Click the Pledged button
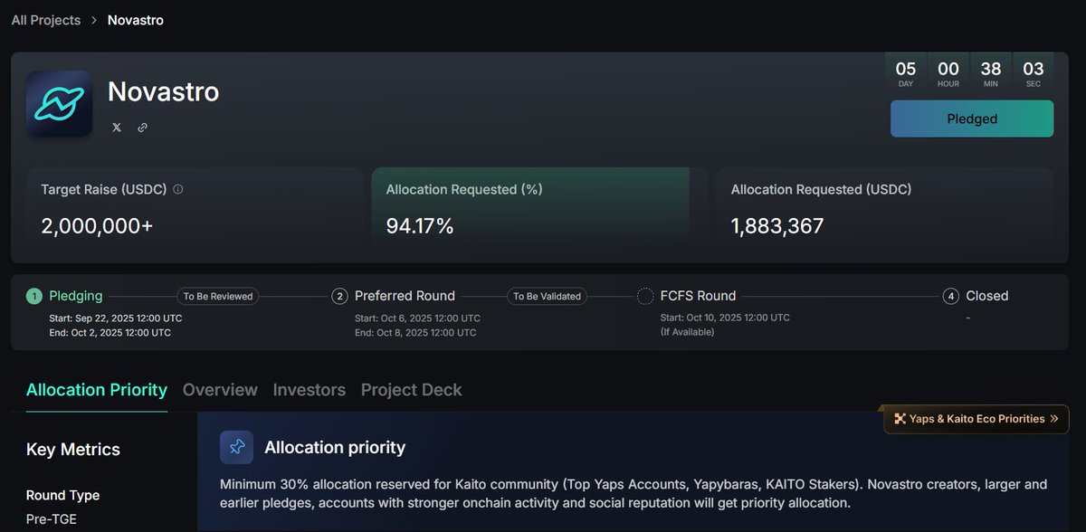This screenshot has width=1086, height=532. click(972, 119)
